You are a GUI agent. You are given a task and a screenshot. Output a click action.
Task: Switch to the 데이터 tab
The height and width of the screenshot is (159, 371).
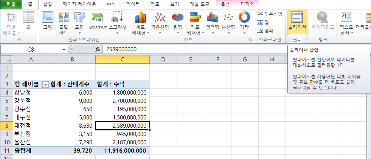[133, 4]
